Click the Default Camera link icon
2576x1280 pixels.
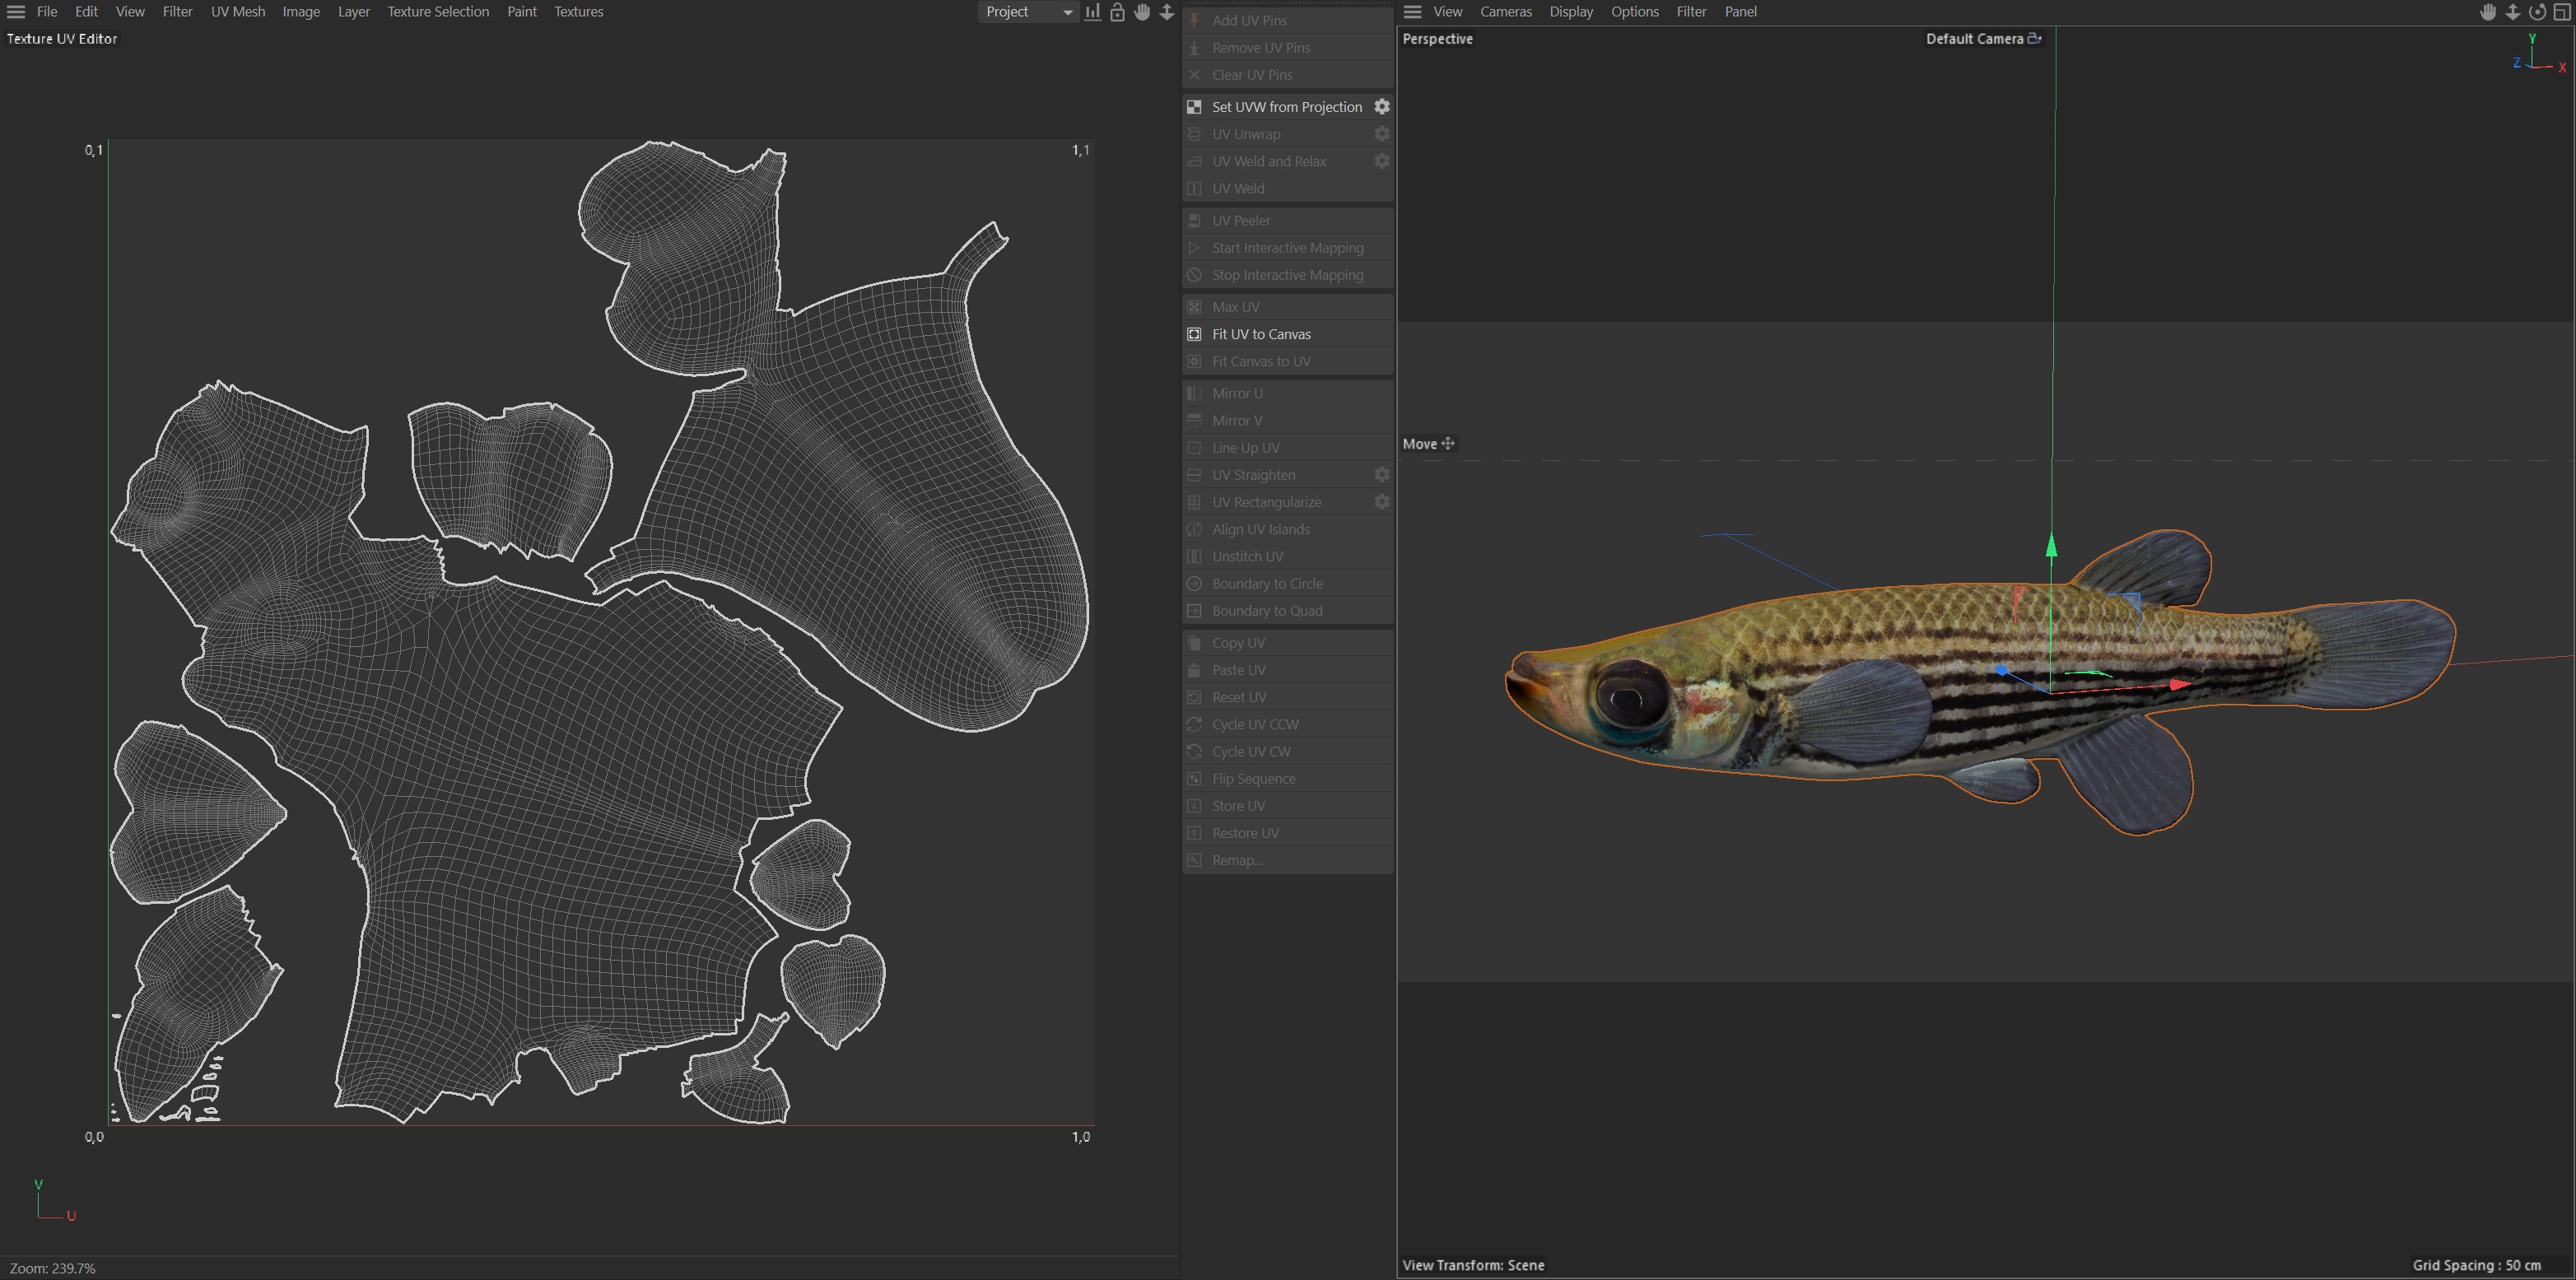point(2034,39)
